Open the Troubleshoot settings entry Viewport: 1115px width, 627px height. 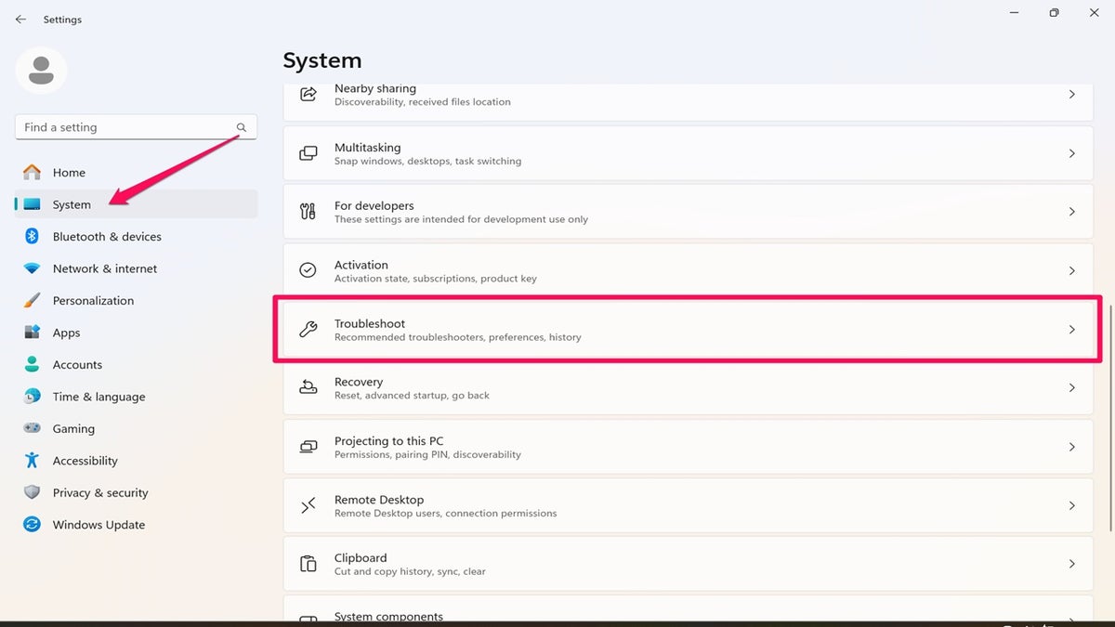[688, 330]
